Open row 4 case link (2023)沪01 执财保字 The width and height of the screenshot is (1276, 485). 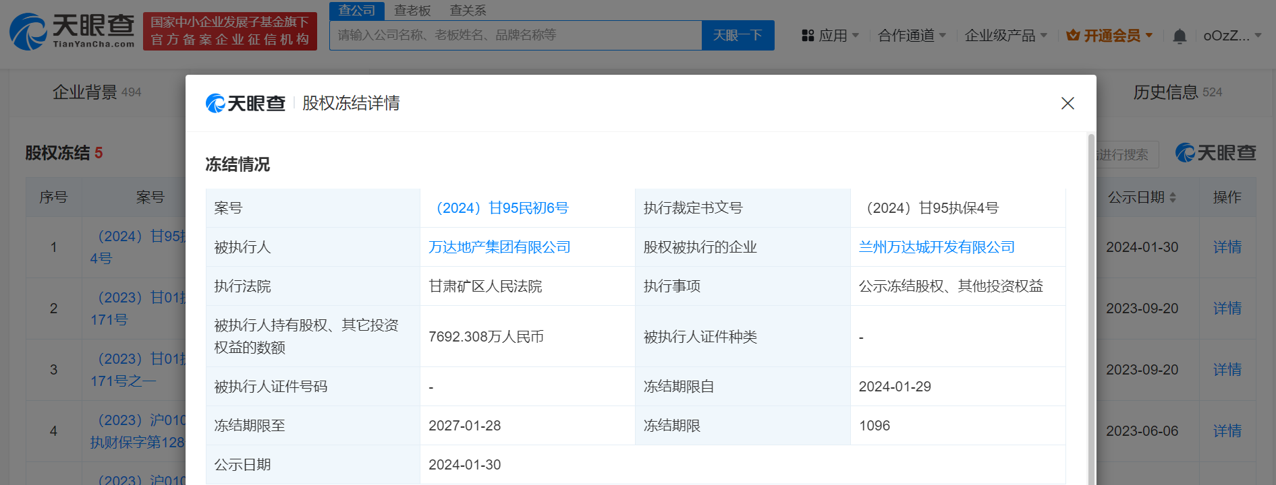point(138,431)
